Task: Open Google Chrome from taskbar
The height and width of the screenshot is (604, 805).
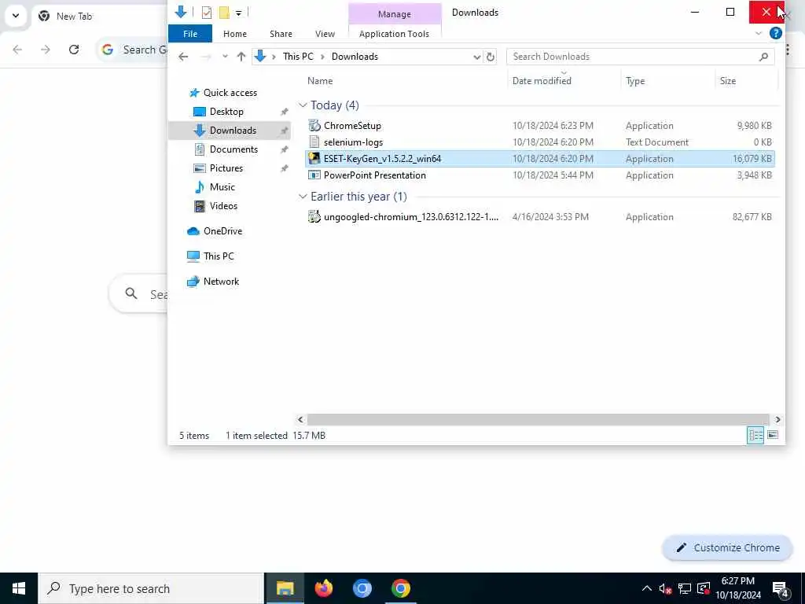Action: 400,588
